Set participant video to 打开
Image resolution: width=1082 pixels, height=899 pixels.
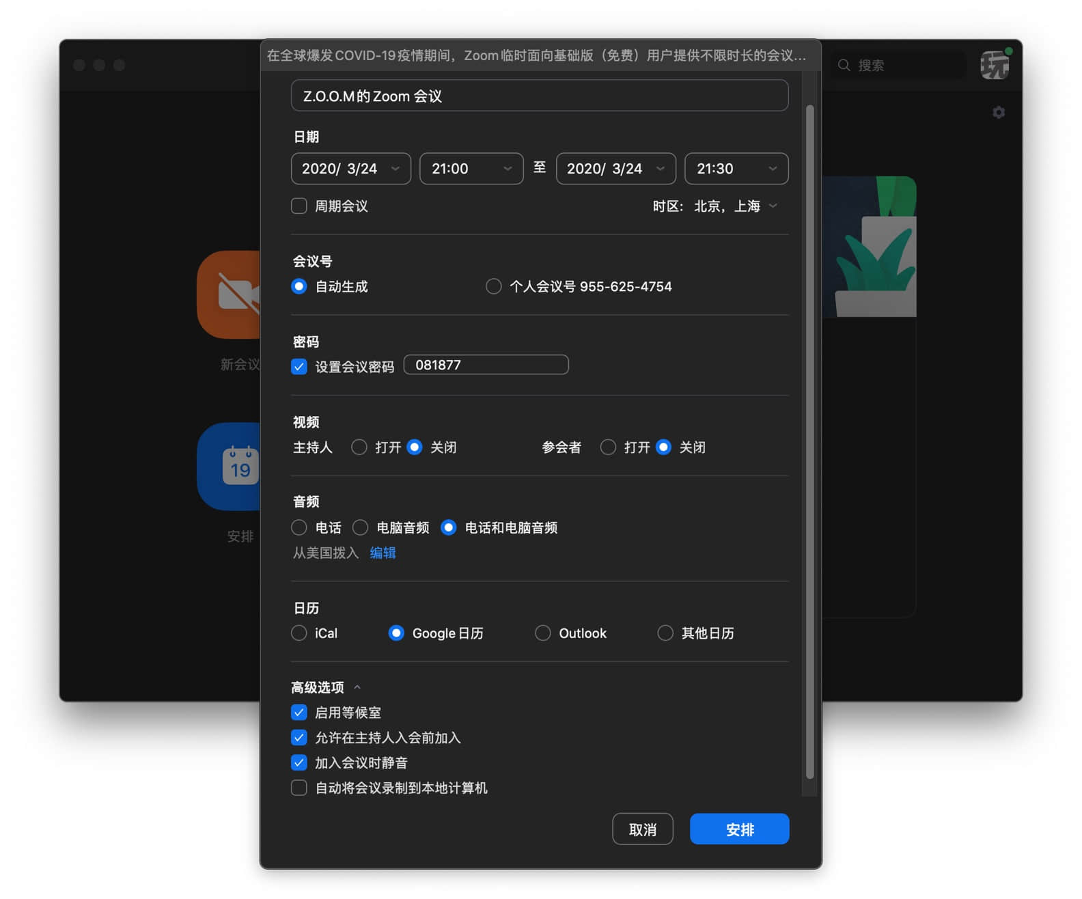pyautogui.click(x=608, y=447)
